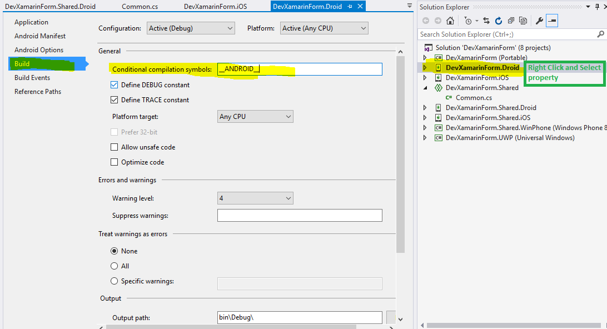Screen dimensions: 607x329
Task: Click the DevXamarinForm.Shared.WinPhone project icon
Action: 438,128
